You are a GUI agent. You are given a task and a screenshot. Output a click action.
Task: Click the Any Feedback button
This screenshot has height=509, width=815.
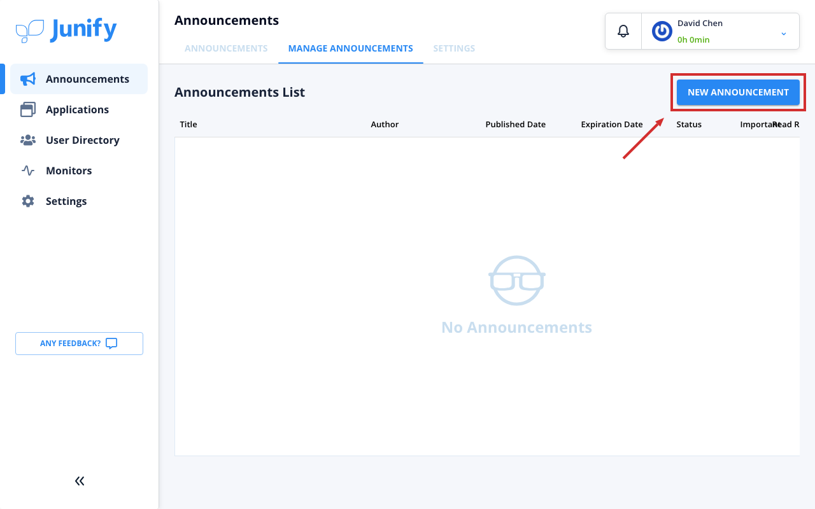point(79,344)
